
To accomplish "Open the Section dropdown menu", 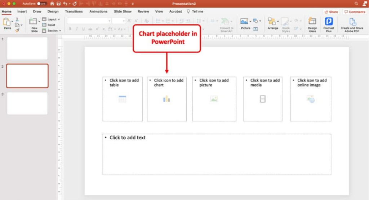I will pyautogui.click(x=52, y=31).
